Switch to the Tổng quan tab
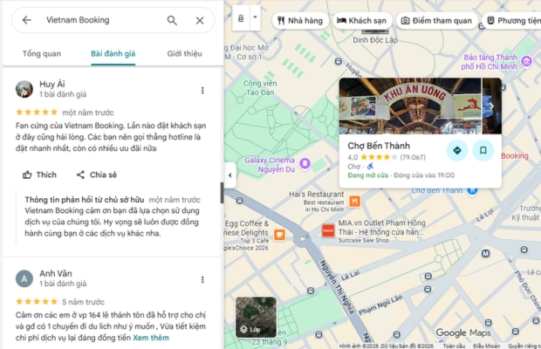 coord(42,54)
